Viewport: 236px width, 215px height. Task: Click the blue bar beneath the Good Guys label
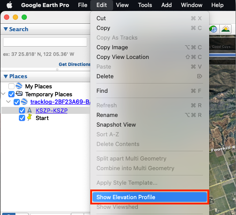[222, 55]
